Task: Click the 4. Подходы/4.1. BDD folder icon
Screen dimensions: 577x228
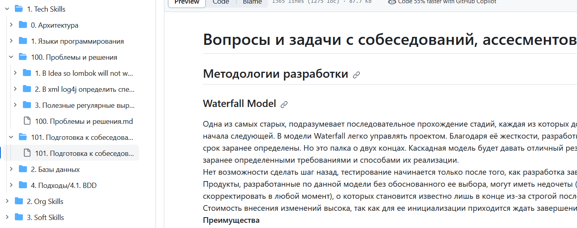Action: coord(23,185)
